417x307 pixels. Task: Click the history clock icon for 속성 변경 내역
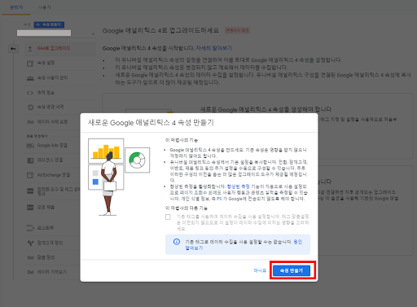(30, 107)
